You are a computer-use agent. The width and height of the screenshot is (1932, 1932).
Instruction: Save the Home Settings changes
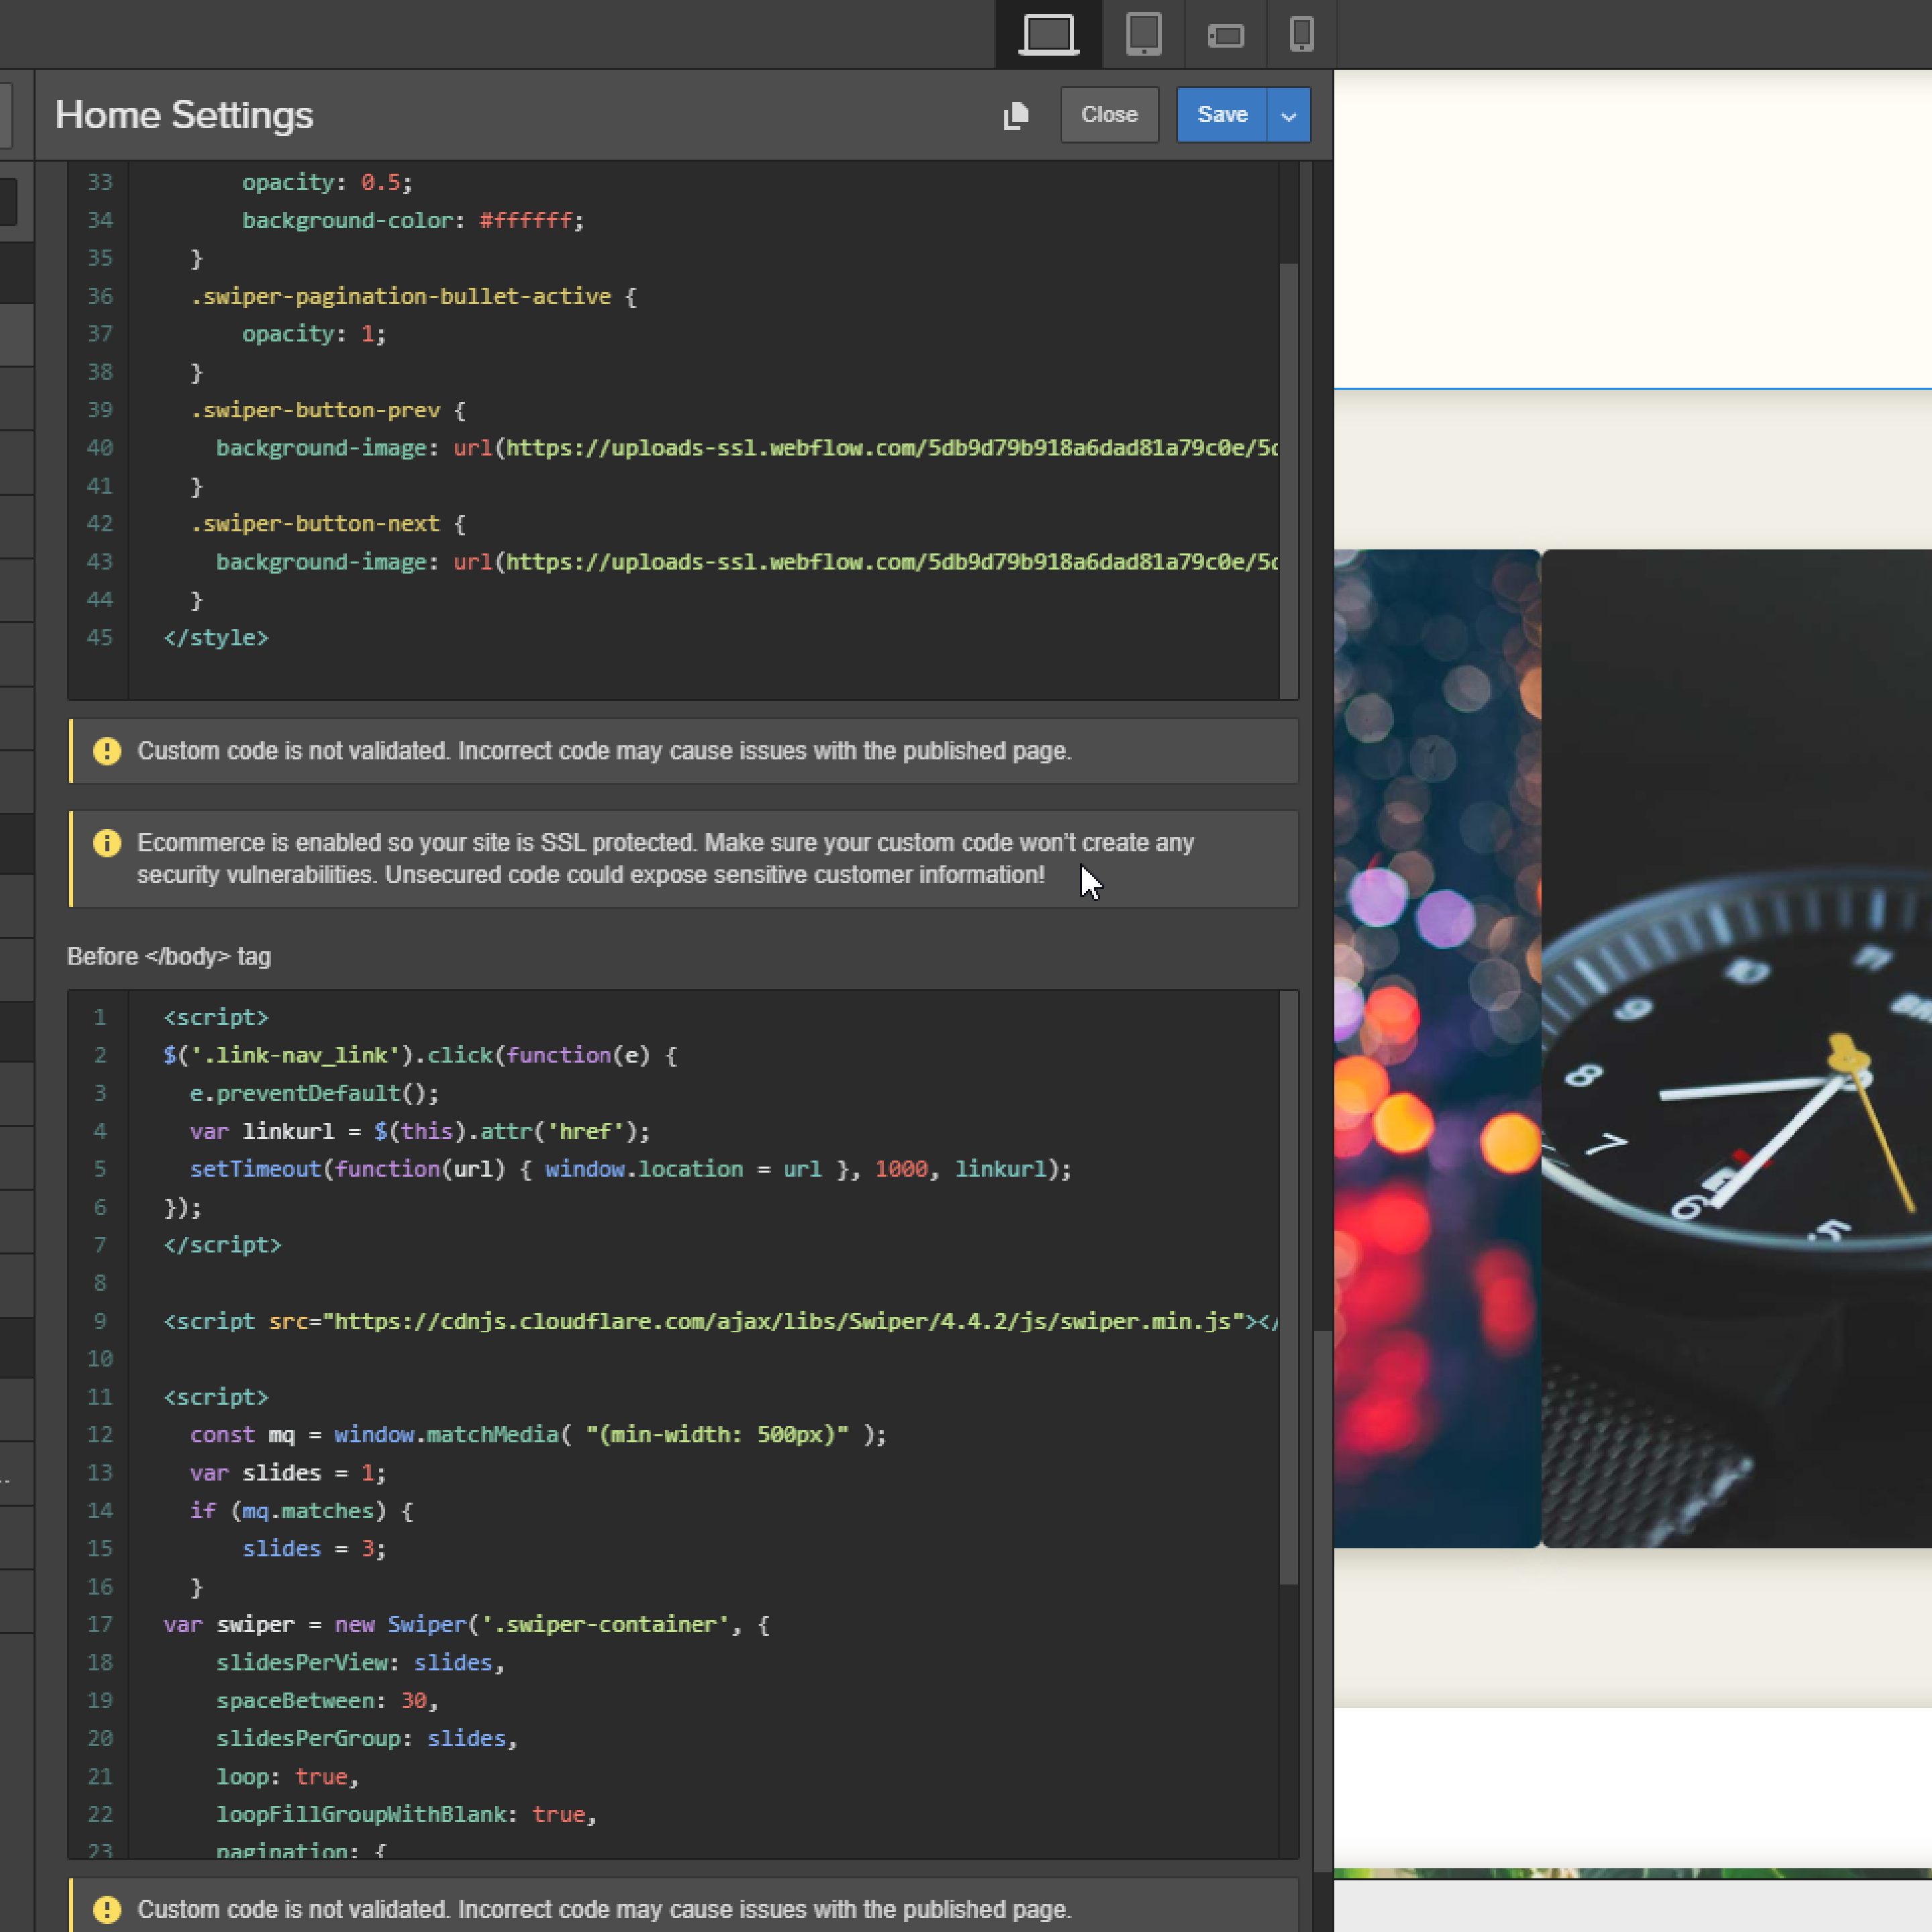1222,115
